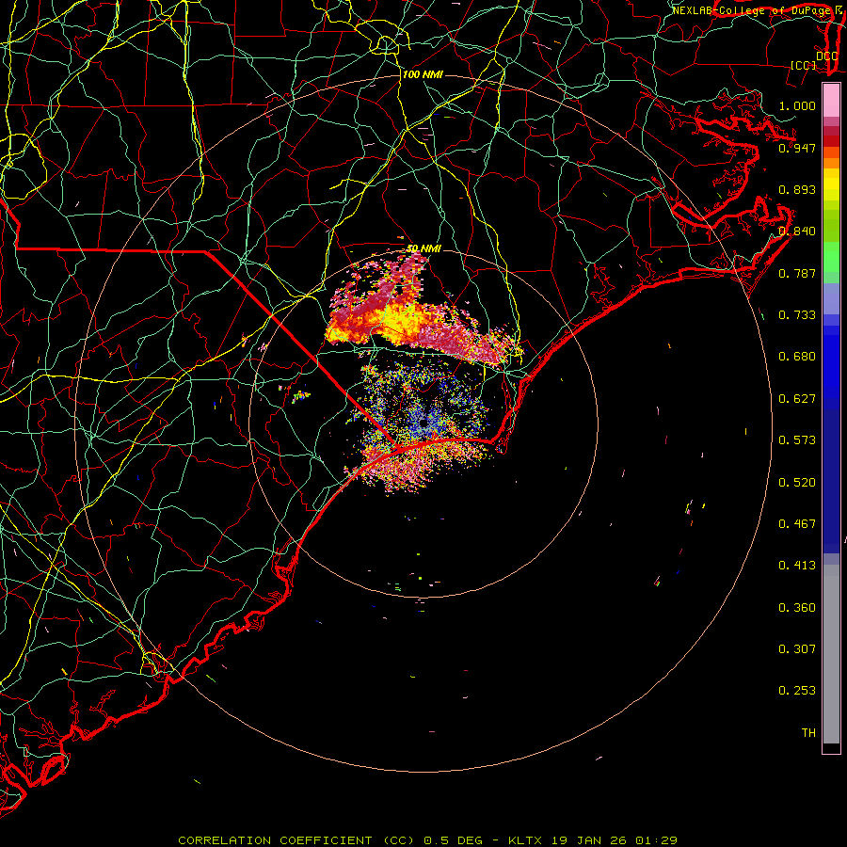The width and height of the screenshot is (847, 847).
Task: Click the 0.627 scale value
Action: click(797, 399)
